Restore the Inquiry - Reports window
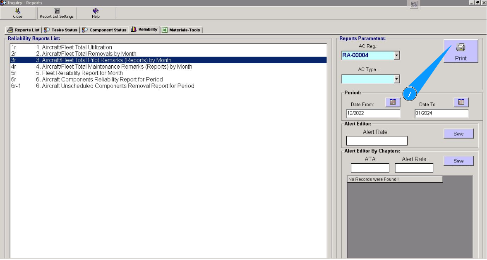 477,2
